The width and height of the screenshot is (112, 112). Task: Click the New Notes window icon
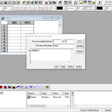point(18,2)
